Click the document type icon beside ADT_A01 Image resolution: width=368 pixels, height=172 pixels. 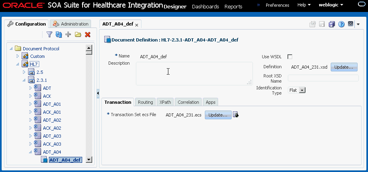[x=38, y=104]
